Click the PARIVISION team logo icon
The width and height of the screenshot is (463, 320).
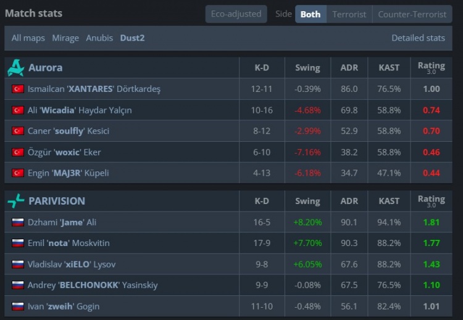[15, 201]
